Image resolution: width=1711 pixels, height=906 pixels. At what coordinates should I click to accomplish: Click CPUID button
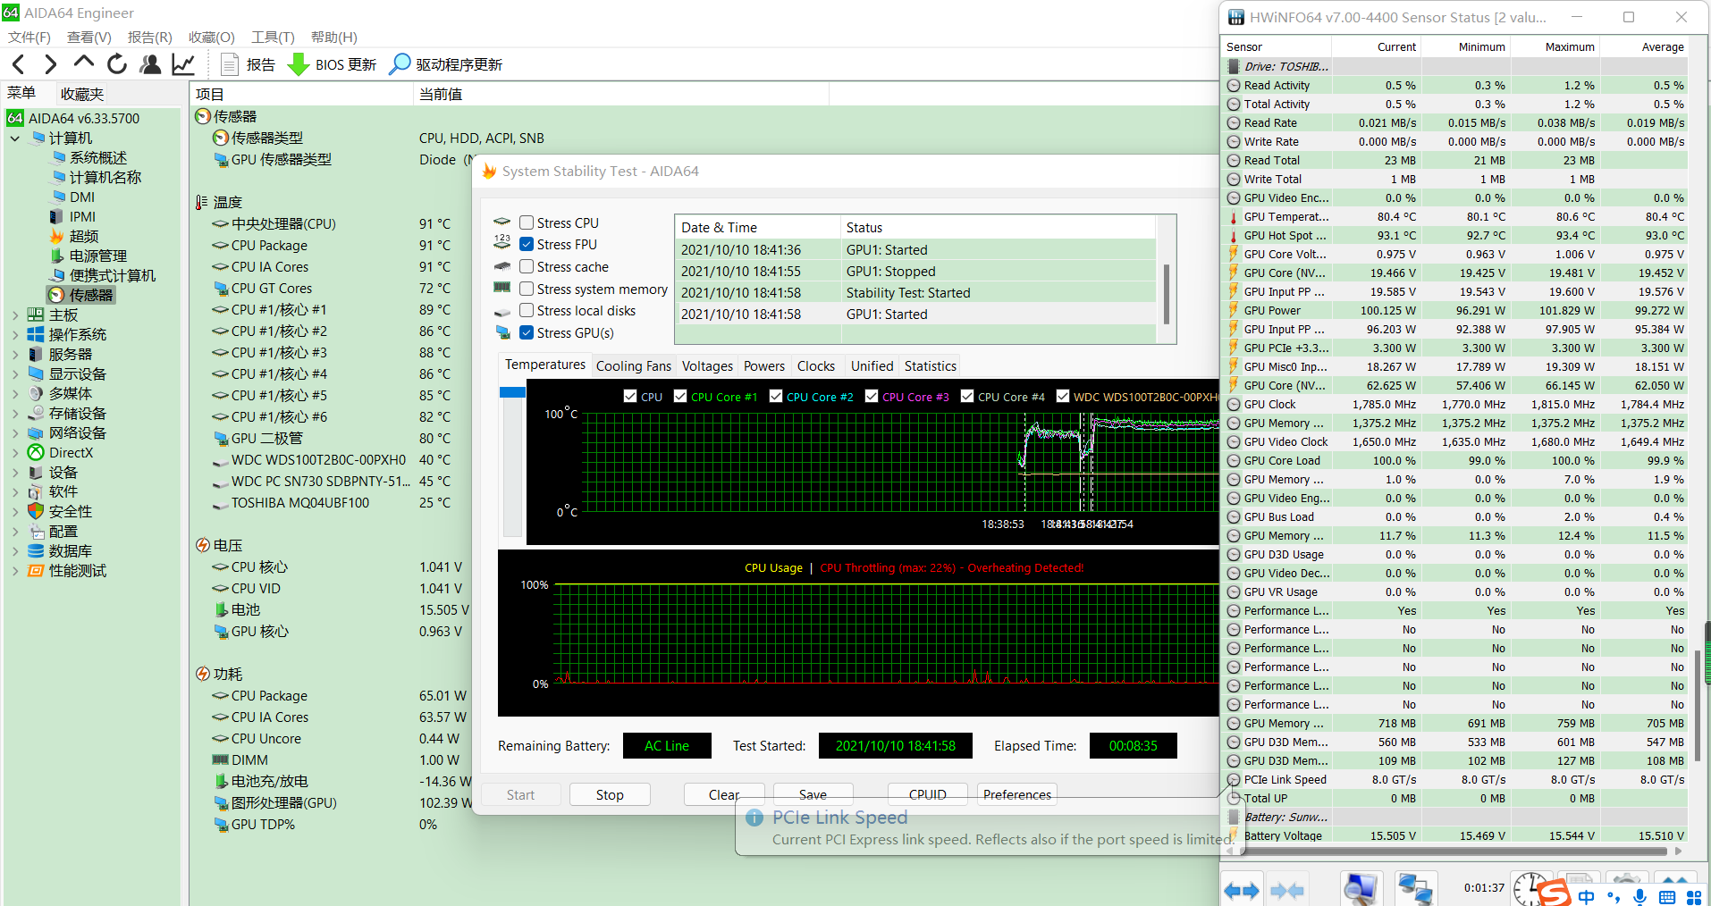(x=927, y=794)
